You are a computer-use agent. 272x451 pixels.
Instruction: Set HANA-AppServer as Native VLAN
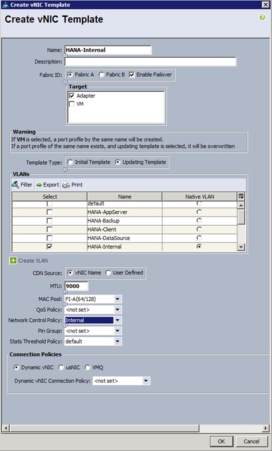click(199, 213)
